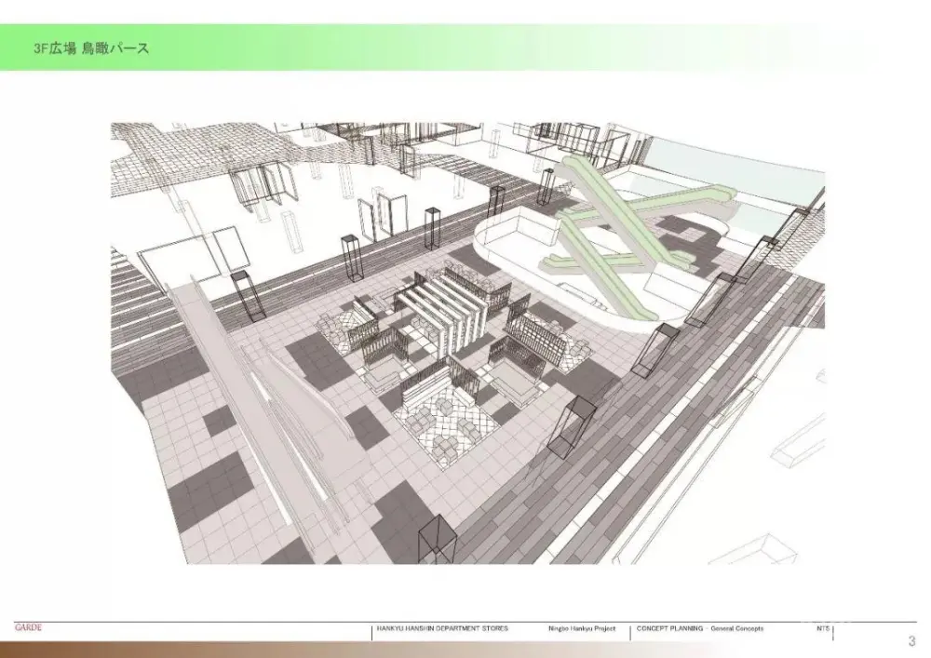Select the slide title 3F広場 鳥瞰パース

[x=89, y=48]
